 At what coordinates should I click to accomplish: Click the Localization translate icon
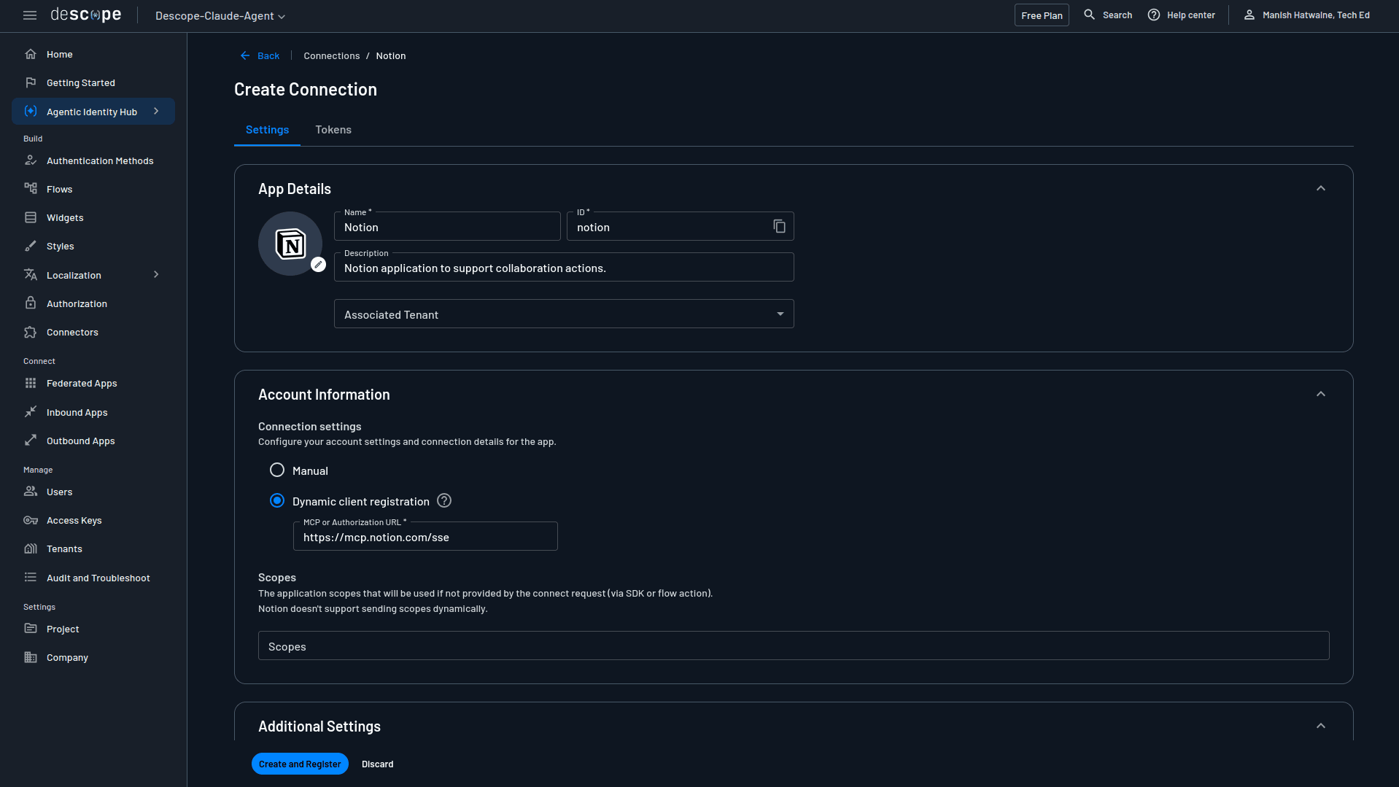(31, 275)
